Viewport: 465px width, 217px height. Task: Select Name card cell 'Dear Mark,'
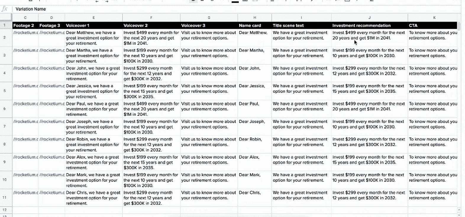255,180
